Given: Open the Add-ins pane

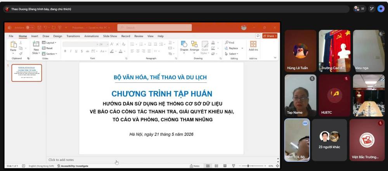Looking at the screenshot, I should click(253, 46).
